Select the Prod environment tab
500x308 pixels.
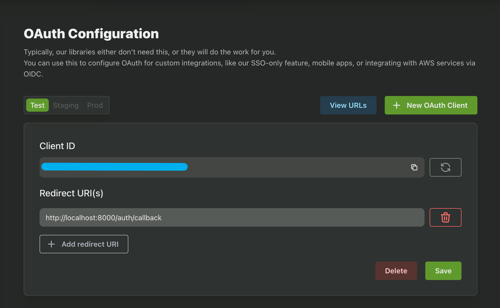(95, 105)
